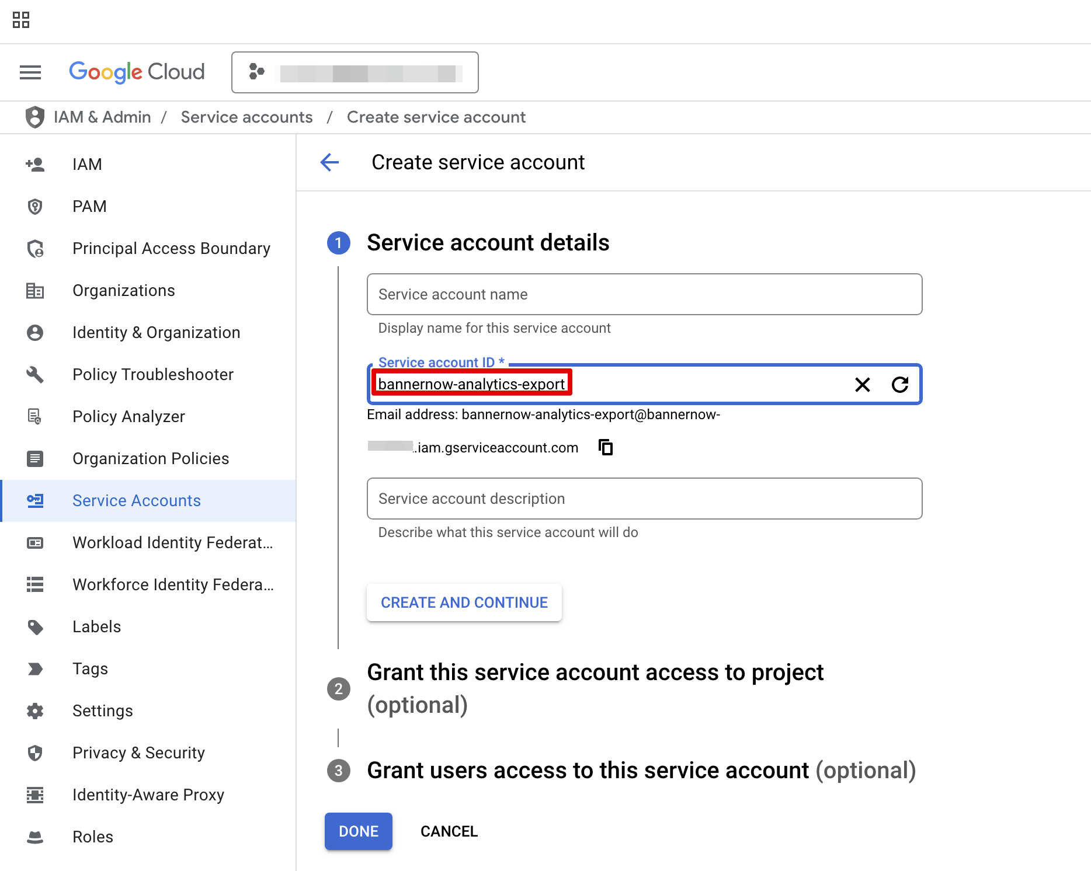Image resolution: width=1091 pixels, height=871 pixels.
Task: Click the Workload Identity Federation icon
Action: tap(35, 543)
